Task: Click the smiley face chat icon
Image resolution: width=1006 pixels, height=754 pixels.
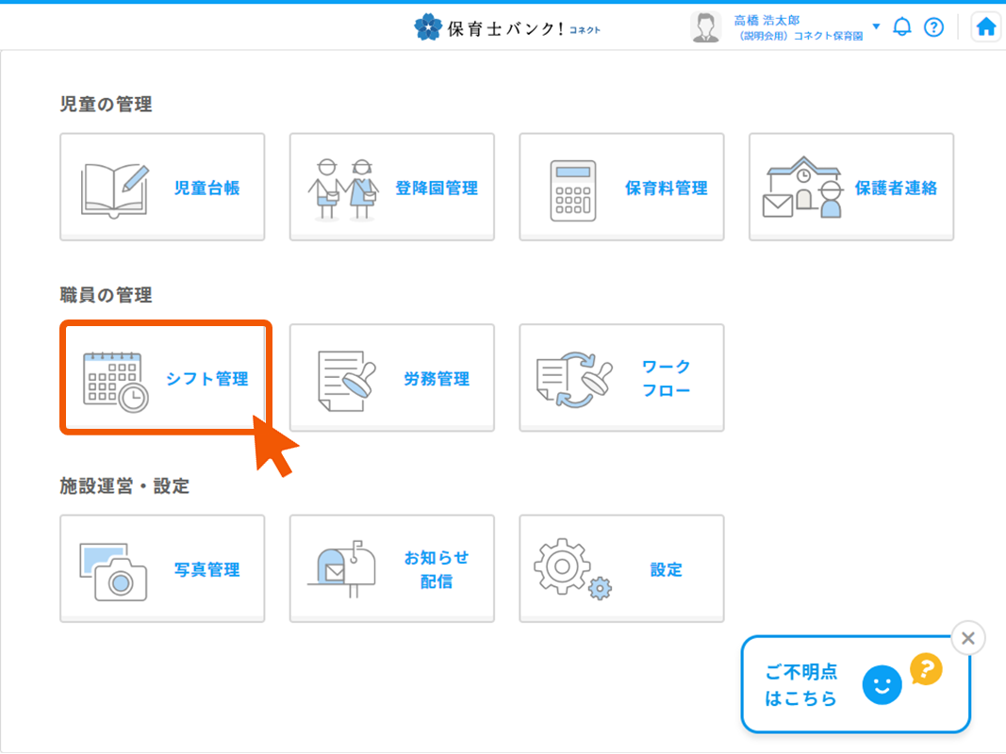Action: [x=882, y=686]
